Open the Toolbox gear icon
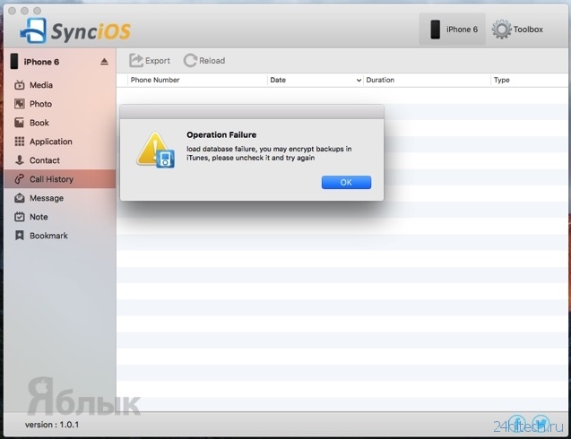This screenshot has height=439, width=571. [x=501, y=30]
